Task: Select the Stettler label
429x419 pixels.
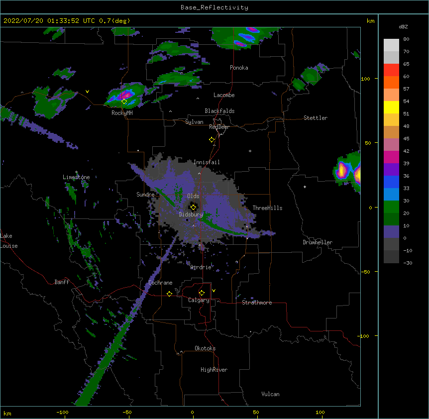Action: [316, 118]
